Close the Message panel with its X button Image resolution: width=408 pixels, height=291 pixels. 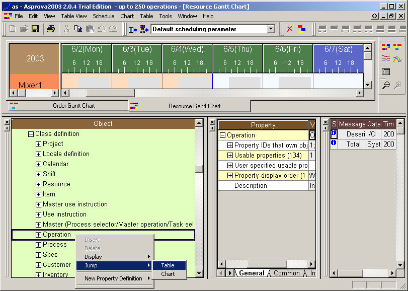point(325,122)
